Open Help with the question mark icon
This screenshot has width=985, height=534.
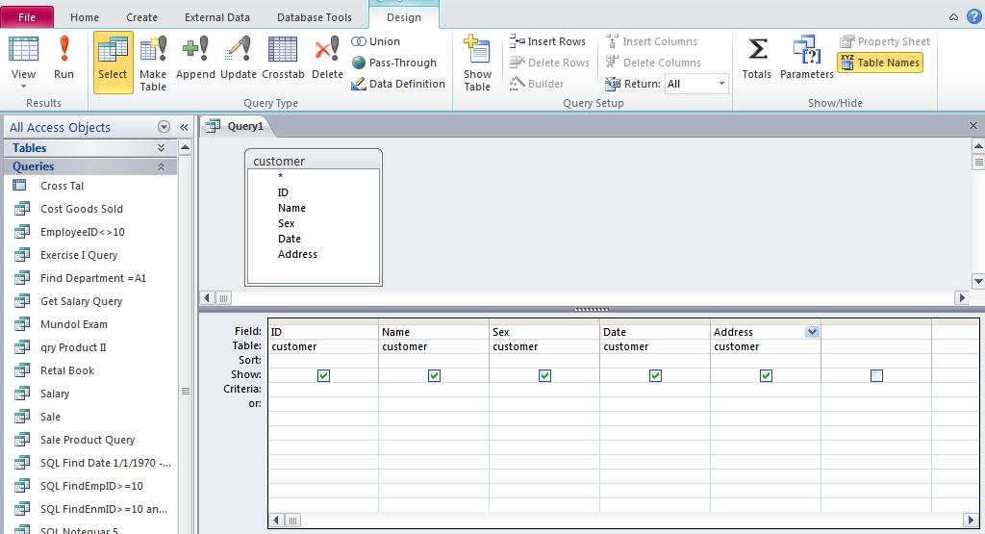(x=973, y=17)
